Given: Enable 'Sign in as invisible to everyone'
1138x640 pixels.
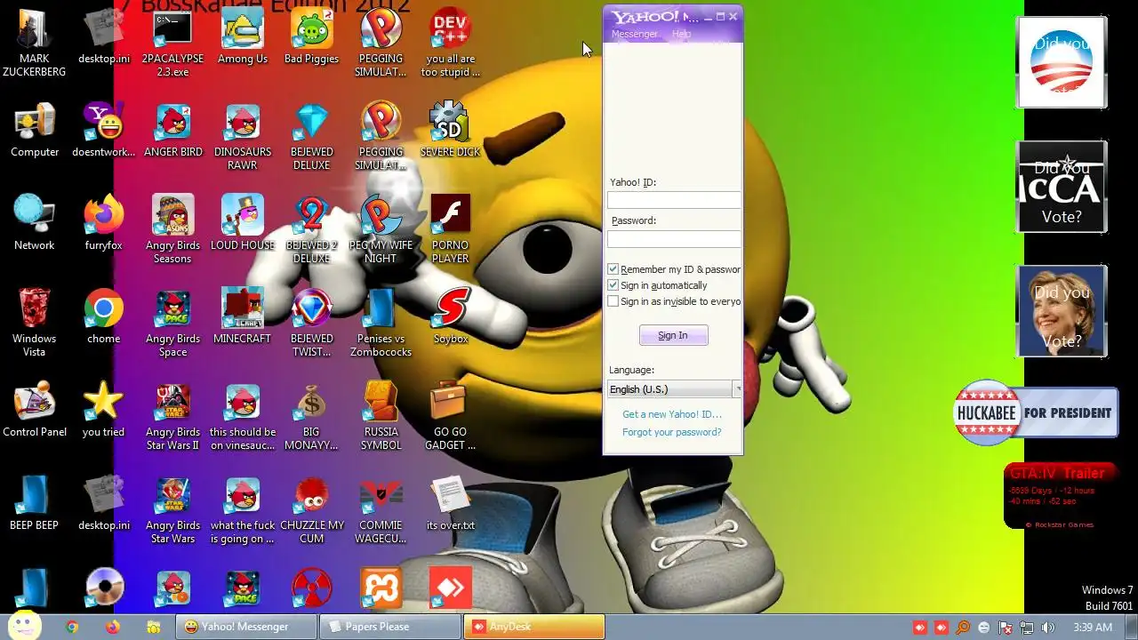Looking at the screenshot, I should [613, 301].
